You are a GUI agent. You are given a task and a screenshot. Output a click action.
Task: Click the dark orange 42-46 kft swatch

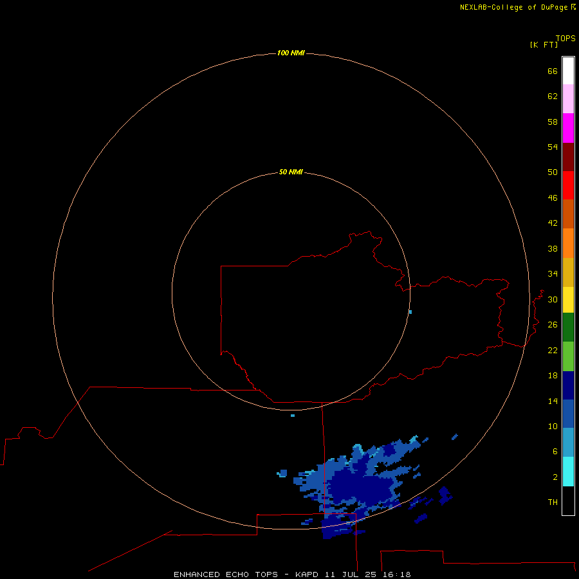(568, 214)
